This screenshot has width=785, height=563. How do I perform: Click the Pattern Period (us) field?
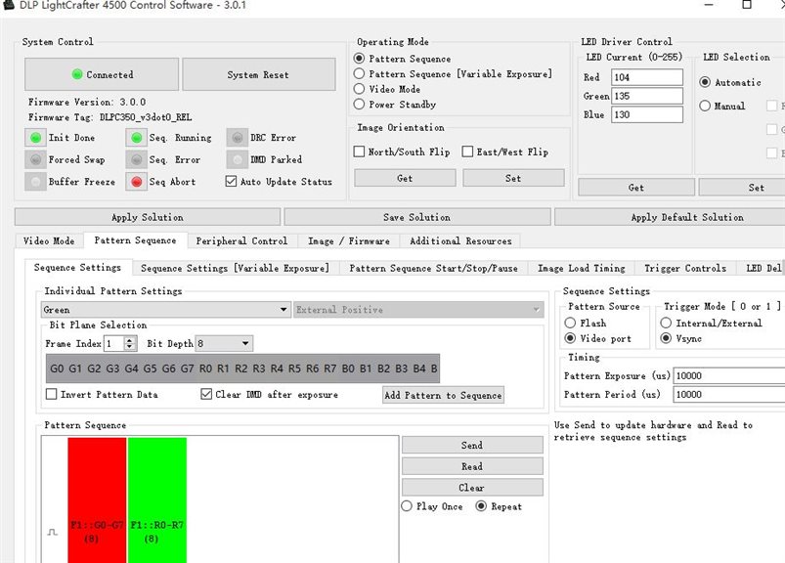[x=729, y=394]
